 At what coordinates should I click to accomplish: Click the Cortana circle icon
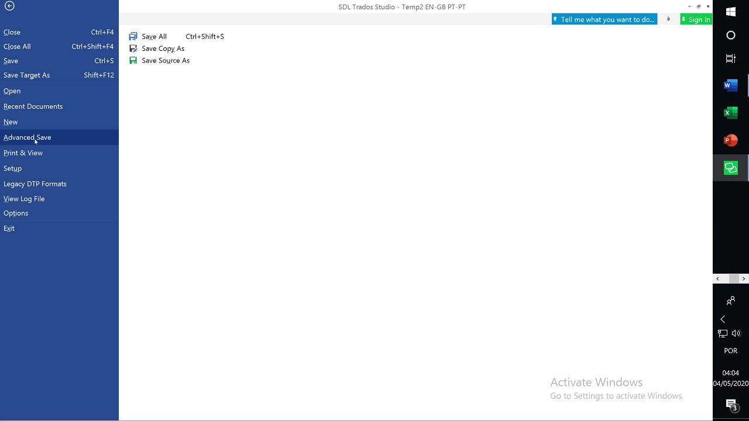click(731, 35)
